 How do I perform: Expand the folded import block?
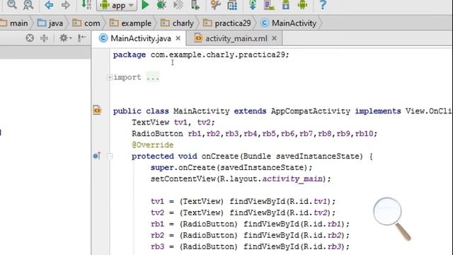click(110, 77)
